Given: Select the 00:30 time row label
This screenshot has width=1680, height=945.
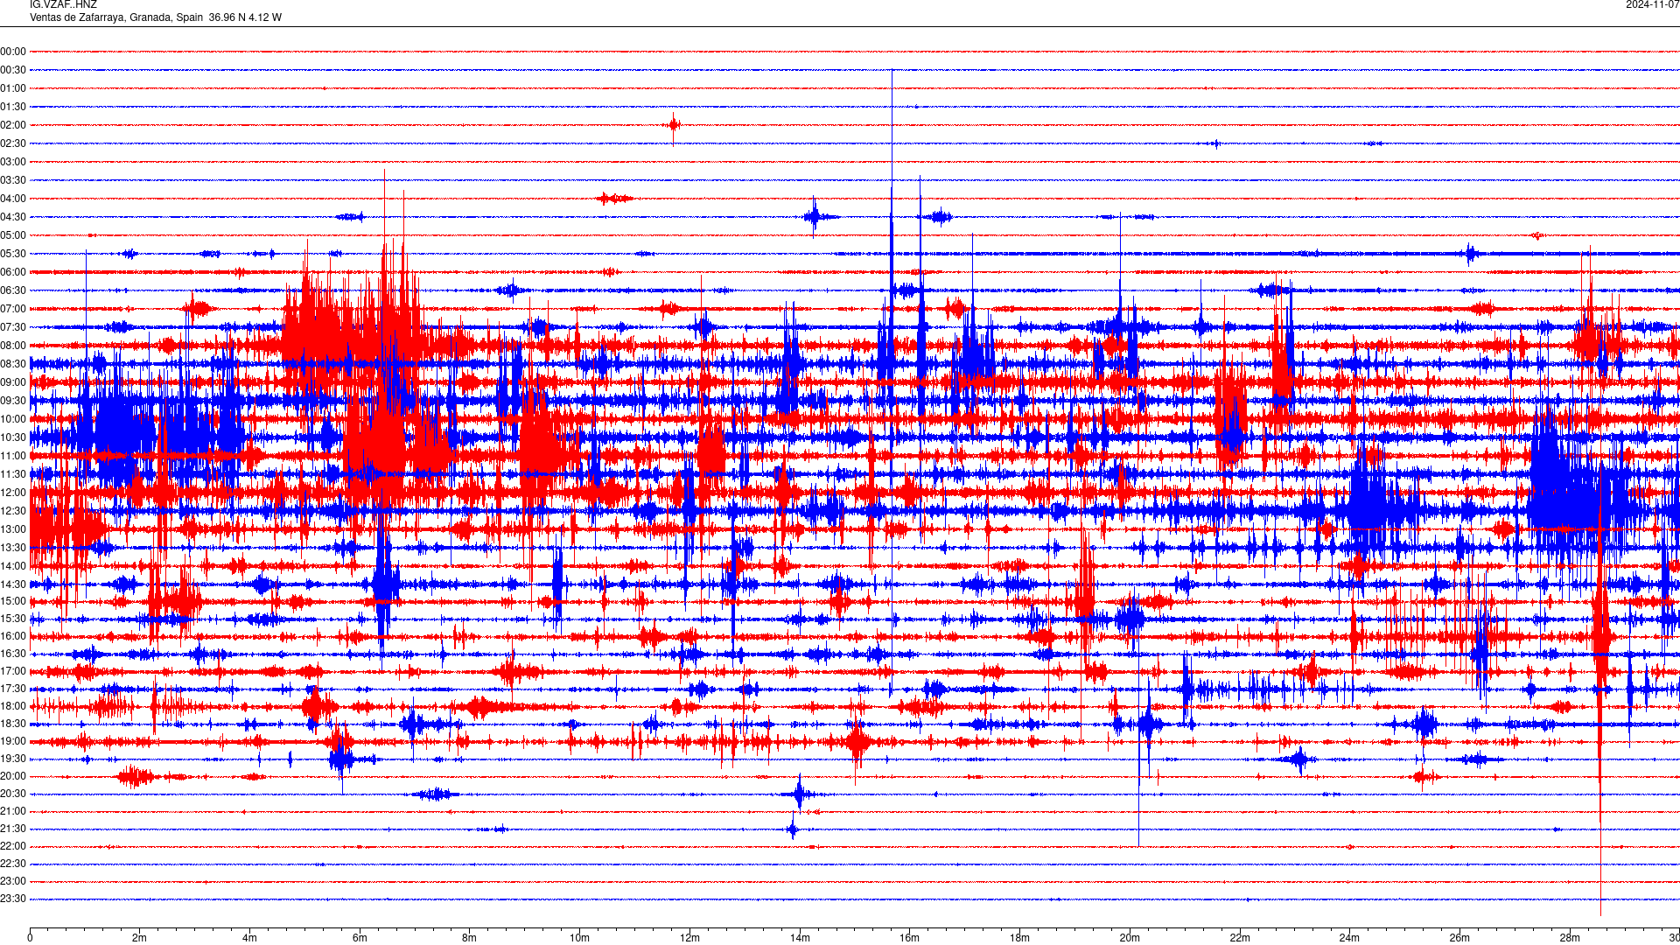Looking at the screenshot, I should point(13,70).
